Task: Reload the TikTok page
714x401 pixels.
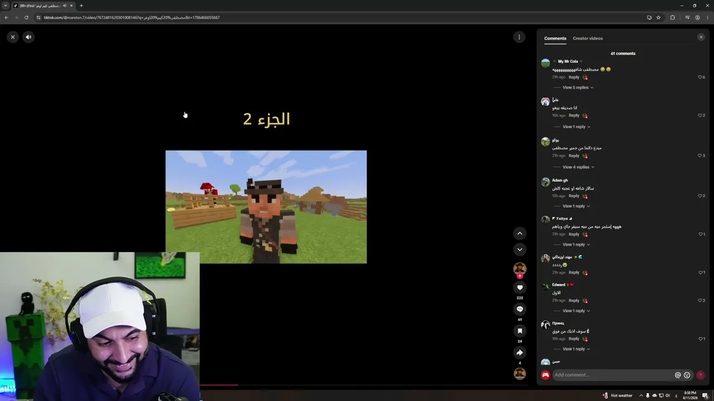Action: click(x=26, y=17)
